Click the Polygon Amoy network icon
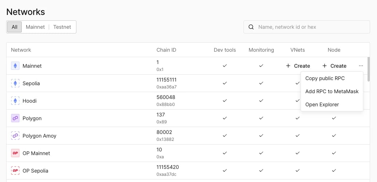377x182 pixels. [15, 136]
